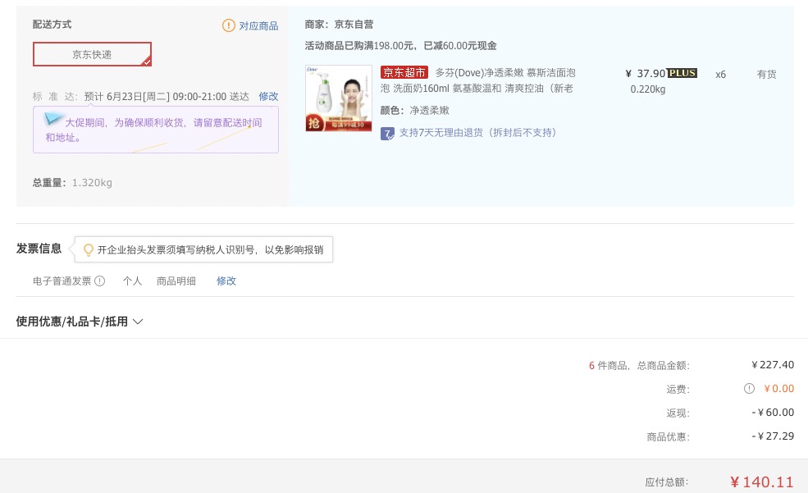The width and height of the screenshot is (808, 493).
Task: Click the 商品优惠 -¥27.29 value
Action: (773, 436)
